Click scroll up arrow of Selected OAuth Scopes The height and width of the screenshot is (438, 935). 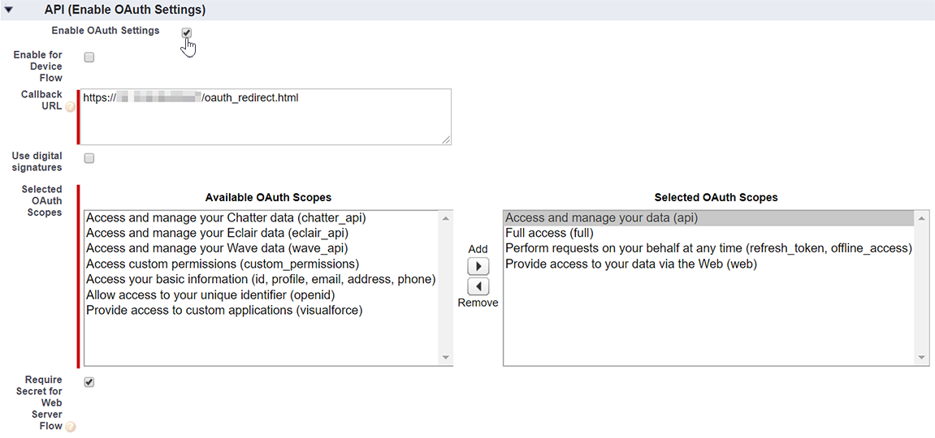(x=922, y=218)
